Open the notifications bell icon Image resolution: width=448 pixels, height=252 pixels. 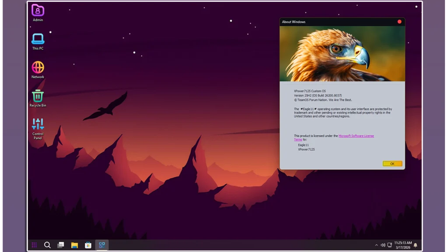(x=415, y=245)
